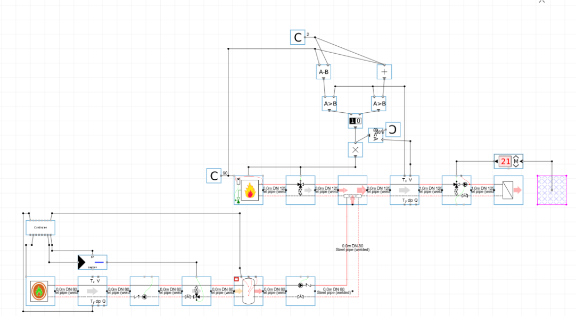
Task: Select the constant block labeled 90
Action: (x=214, y=176)
